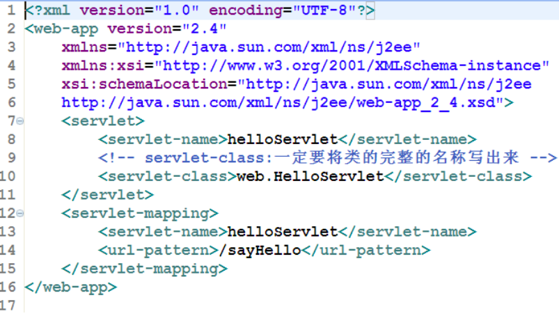Click the closing </web-app> tag

(x=70, y=287)
